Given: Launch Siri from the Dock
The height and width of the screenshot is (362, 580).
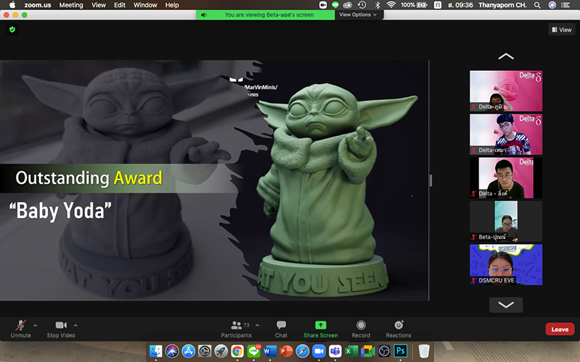Looking at the screenshot, I should coord(172,351).
